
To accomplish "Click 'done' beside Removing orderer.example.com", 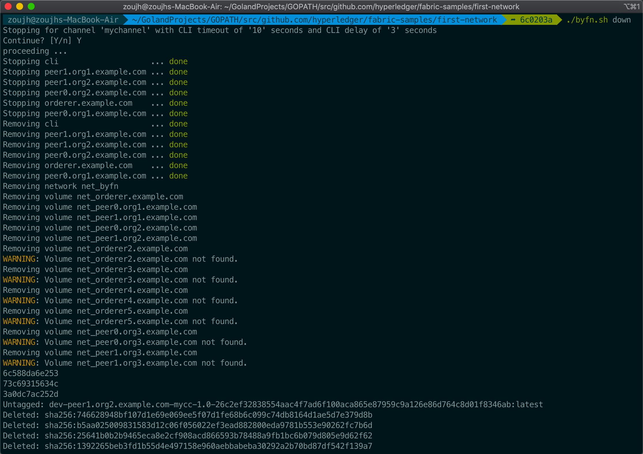I will click(178, 165).
